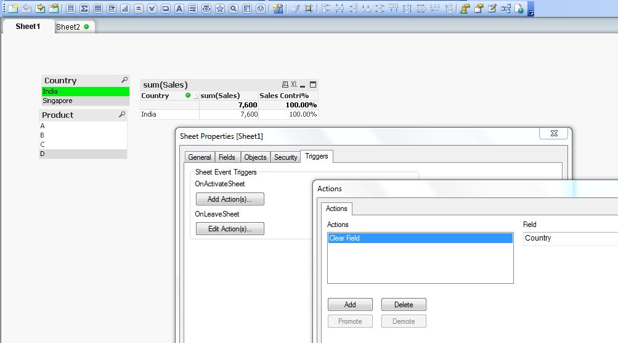Click the Align Top toolbar icon
Viewport: 618px width, 343px height.
pyautogui.click(x=393, y=8)
